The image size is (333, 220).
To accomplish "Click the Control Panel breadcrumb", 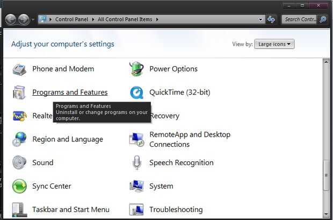I will click(73, 19).
